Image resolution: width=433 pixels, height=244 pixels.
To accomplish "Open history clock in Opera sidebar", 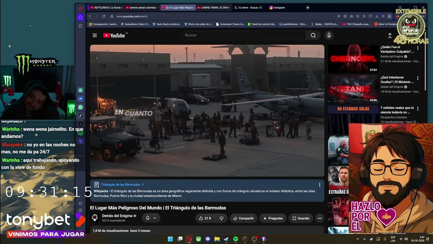I will 81,210.
